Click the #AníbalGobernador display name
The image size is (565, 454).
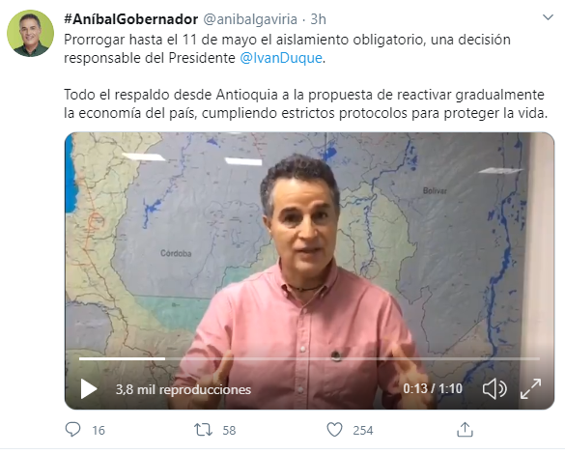pos(131,19)
